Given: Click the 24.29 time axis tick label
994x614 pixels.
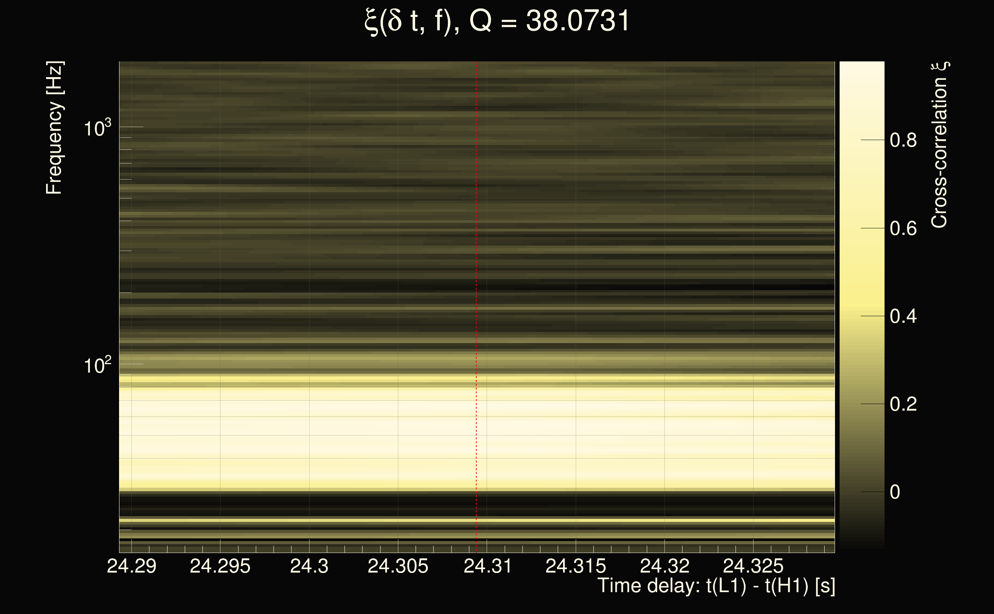Looking at the screenshot, I should (131, 566).
